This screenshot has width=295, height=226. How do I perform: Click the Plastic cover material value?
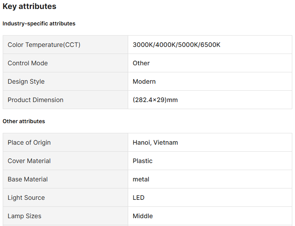[143, 161]
